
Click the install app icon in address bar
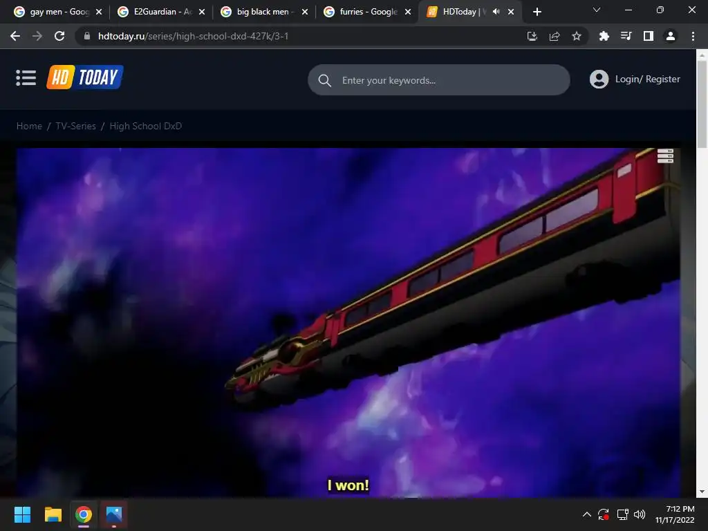click(x=532, y=36)
